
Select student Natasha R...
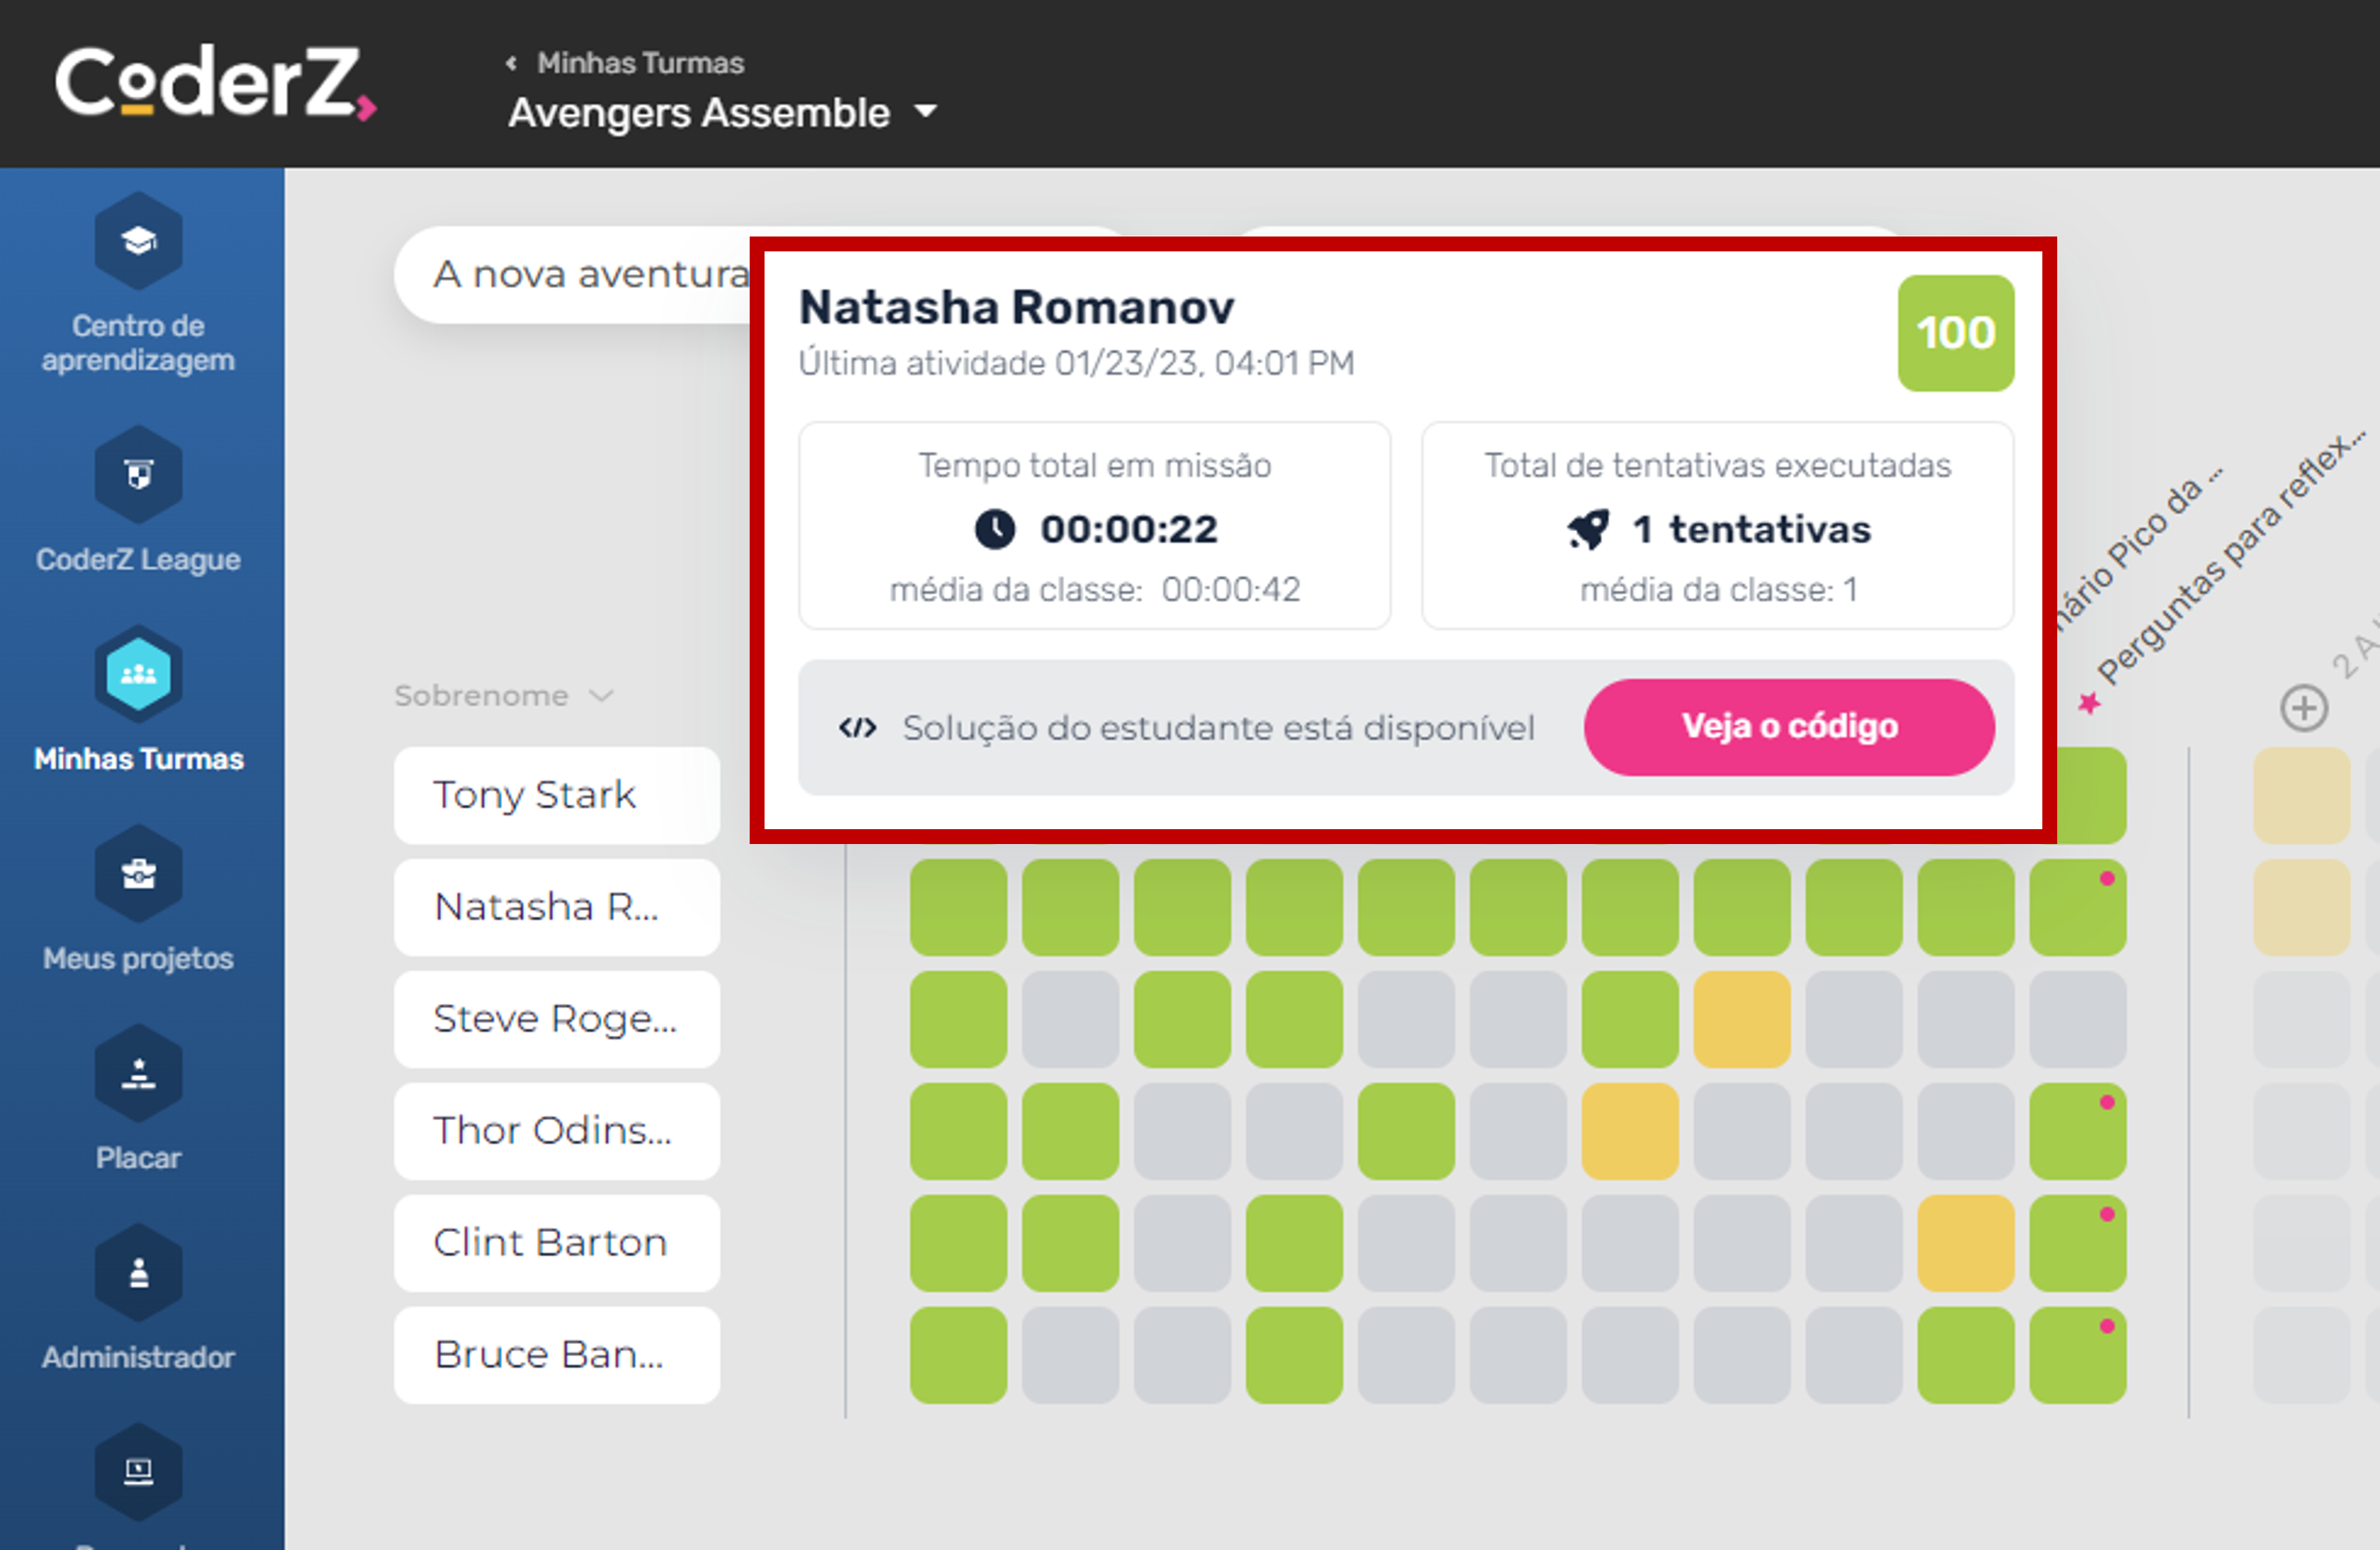click(556, 907)
